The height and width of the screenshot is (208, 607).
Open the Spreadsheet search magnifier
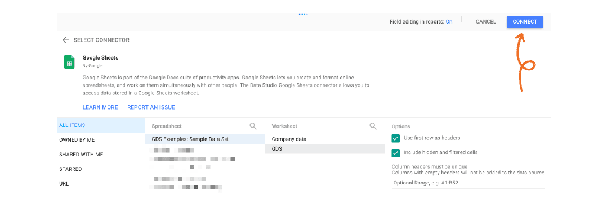(x=253, y=126)
